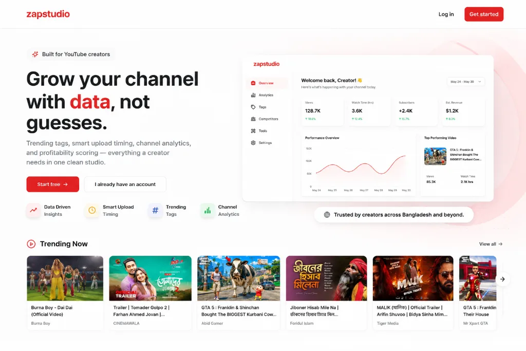Image resolution: width=526 pixels, height=351 pixels.
Task: Select Analytics in dashboard sidebar
Action: pyautogui.click(x=267, y=95)
